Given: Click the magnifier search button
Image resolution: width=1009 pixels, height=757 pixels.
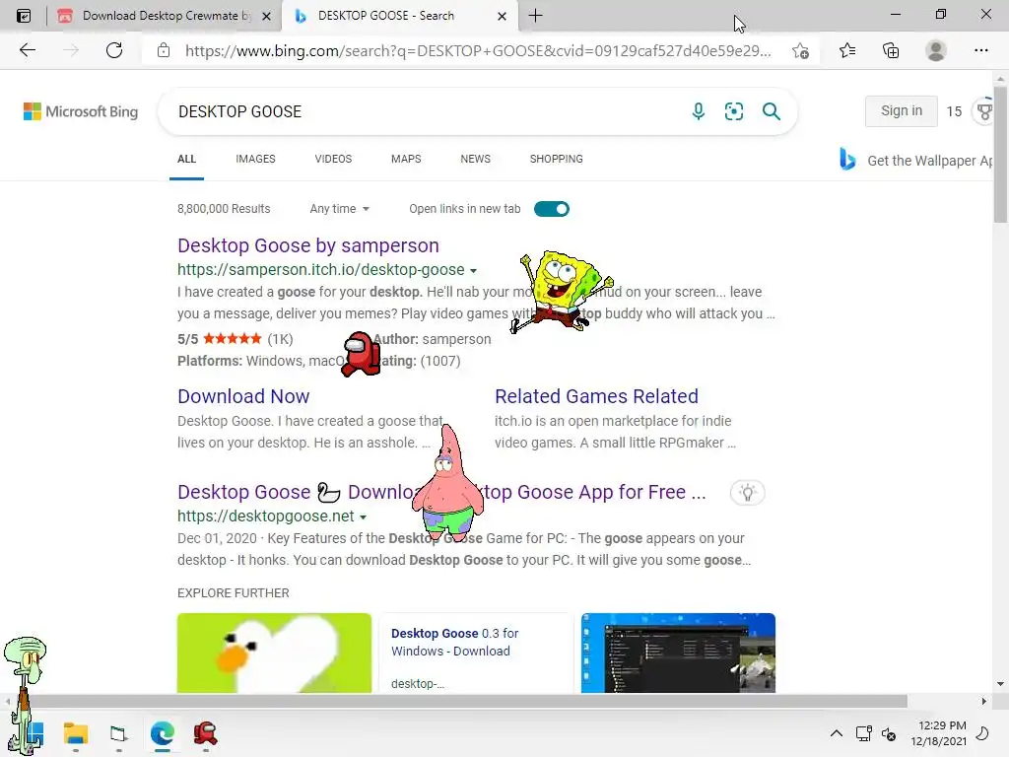Looking at the screenshot, I should [771, 111].
